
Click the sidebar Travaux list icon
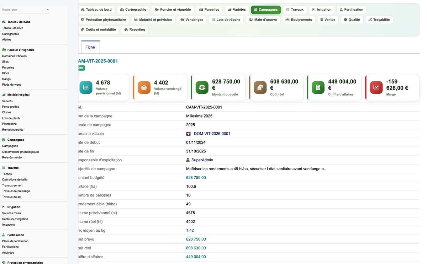4,168
